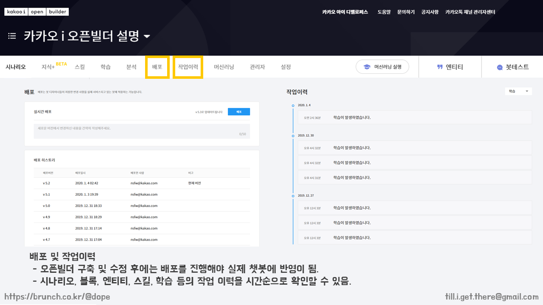Click the deploy date 2019. 12. 31 17:14

(88, 228)
